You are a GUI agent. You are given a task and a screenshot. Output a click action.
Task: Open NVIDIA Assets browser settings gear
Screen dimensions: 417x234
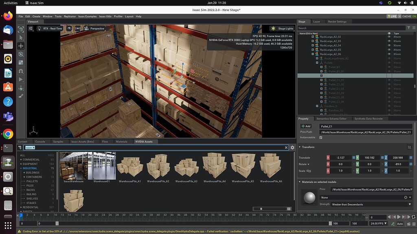click(x=292, y=147)
